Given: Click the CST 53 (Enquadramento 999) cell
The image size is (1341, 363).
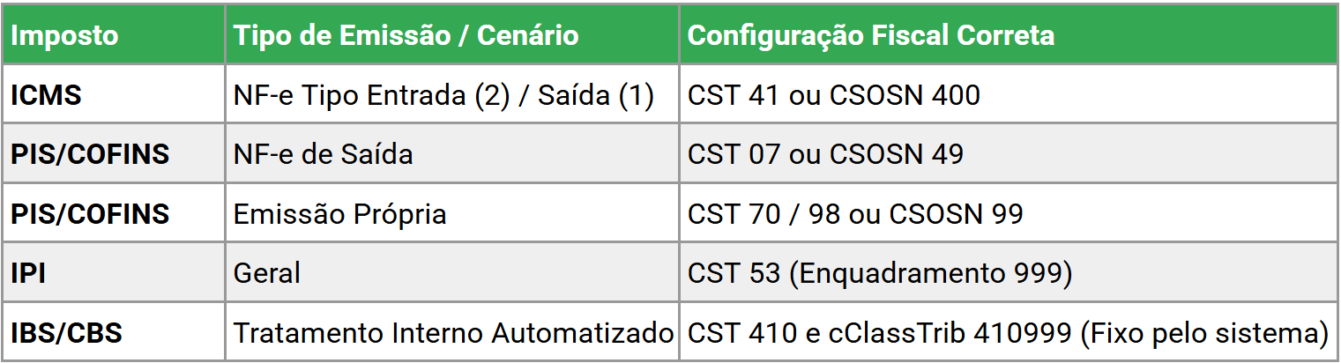Looking at the screenshot, I should coord(879,273).
